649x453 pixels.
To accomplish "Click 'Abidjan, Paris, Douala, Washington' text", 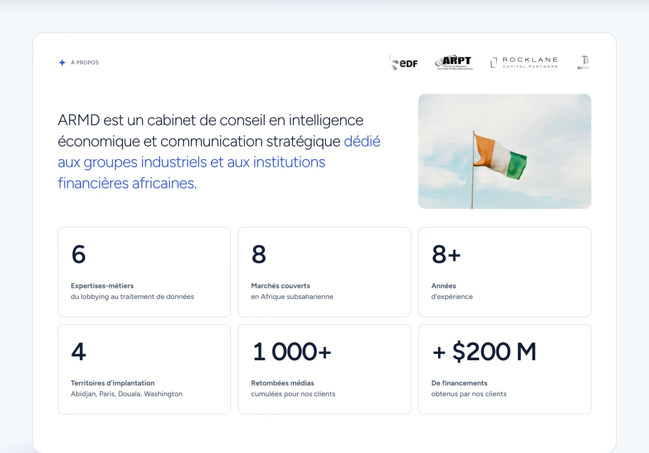I will click(127, 394).
